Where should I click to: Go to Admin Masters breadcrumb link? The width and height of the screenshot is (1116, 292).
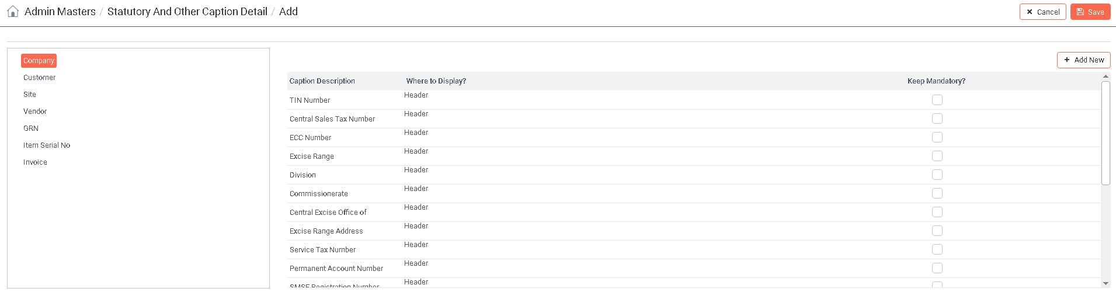click(60, 12)
